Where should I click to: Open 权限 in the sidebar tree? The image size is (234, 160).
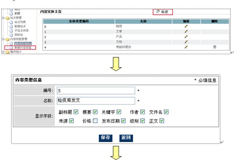click(17, 14)
